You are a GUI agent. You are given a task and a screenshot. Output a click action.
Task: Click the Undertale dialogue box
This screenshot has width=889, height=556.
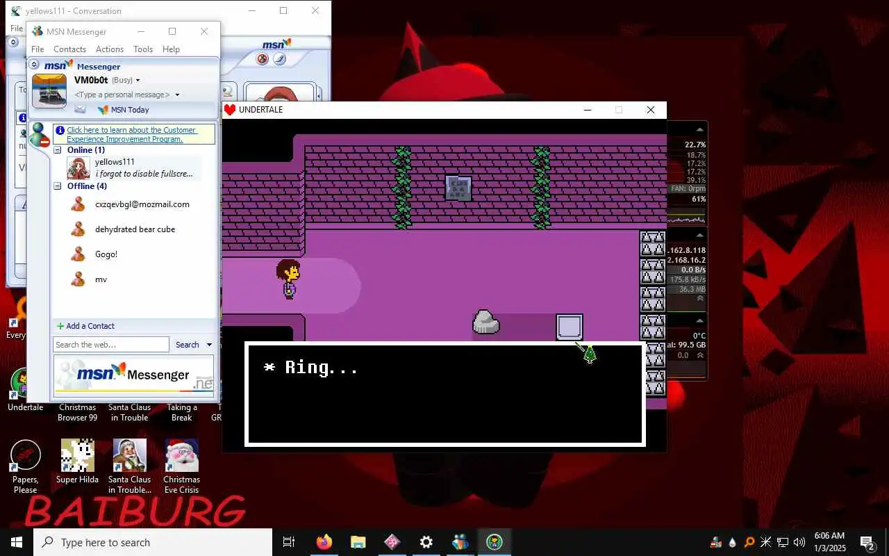pos(444,394)
